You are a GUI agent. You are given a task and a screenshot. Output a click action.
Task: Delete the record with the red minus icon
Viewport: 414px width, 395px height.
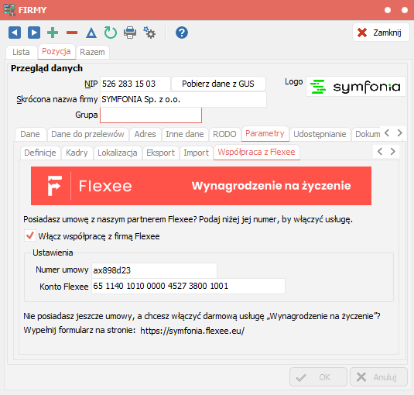[x=72, y=33]
